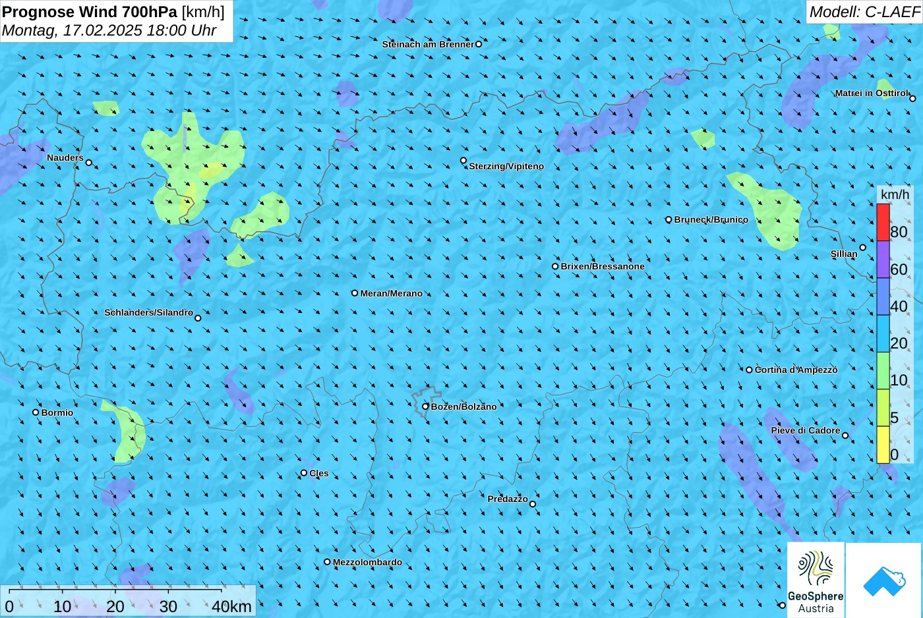Viewport: 923px width, 618px height.
Task: Click the green 10 km/h legend color
Action: [x=883, y=371]
